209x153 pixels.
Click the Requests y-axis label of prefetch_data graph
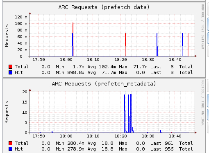[x=7, y=36]
